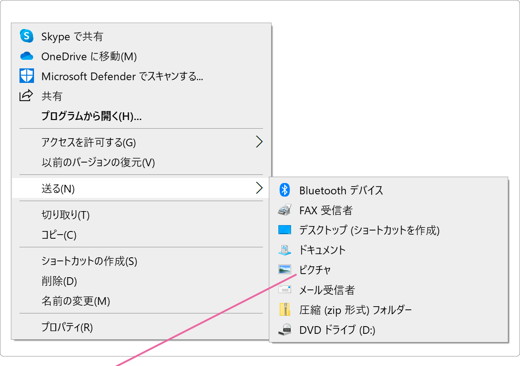The image size is (520, 366).
Task: Click the fax machine icon
Action: coord(285,210)
